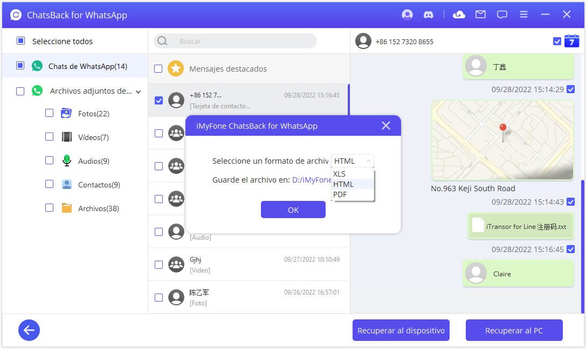Image resolution: width=586 pixels, height=349 pixels.
Task: Uncheck Seleccione todos
Action: (20, 41)
